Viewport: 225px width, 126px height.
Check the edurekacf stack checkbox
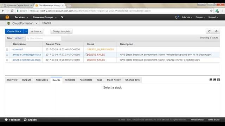point(7,49)
